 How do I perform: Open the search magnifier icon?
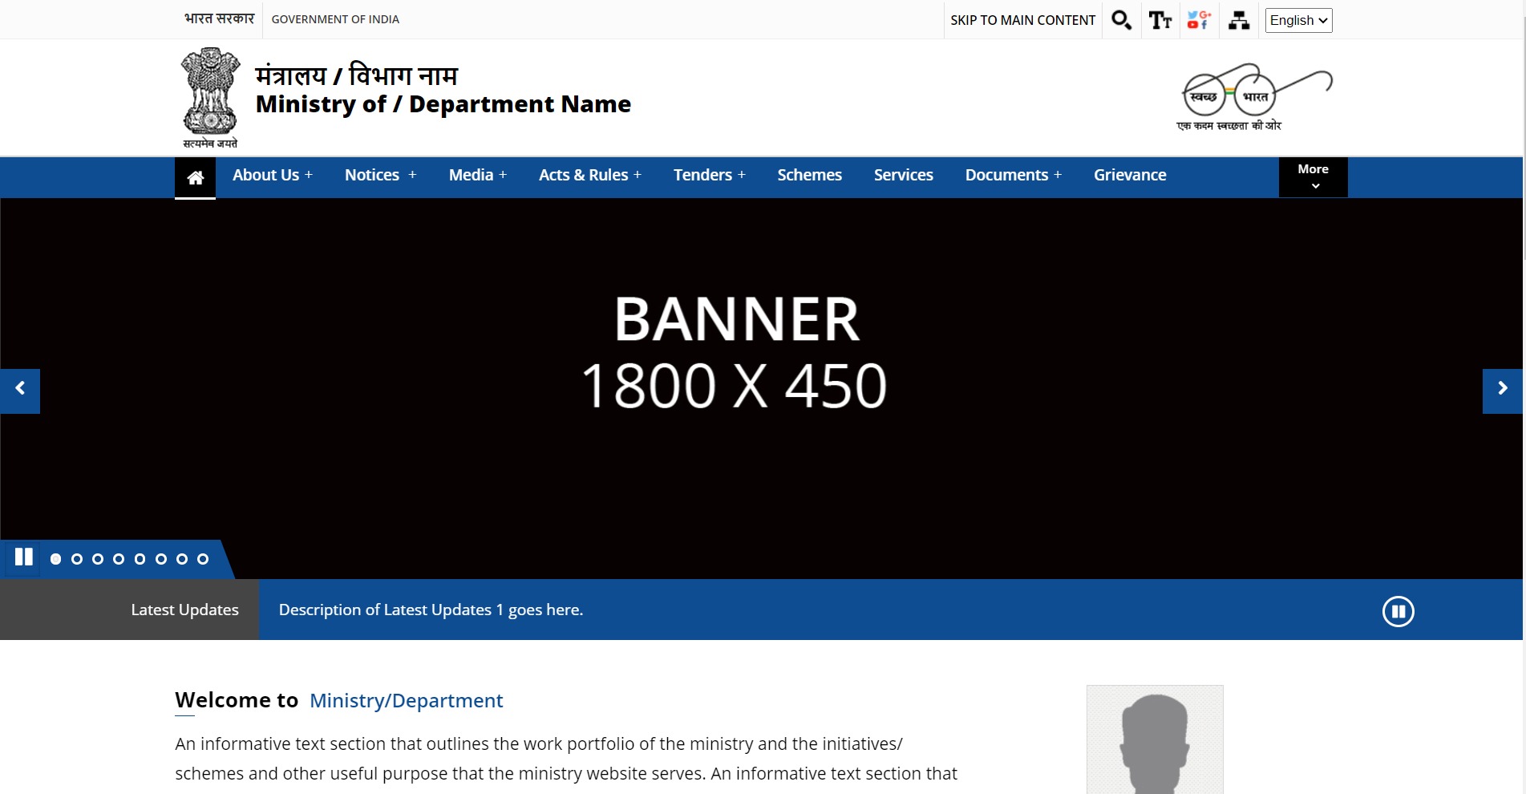coord(1121,20)
